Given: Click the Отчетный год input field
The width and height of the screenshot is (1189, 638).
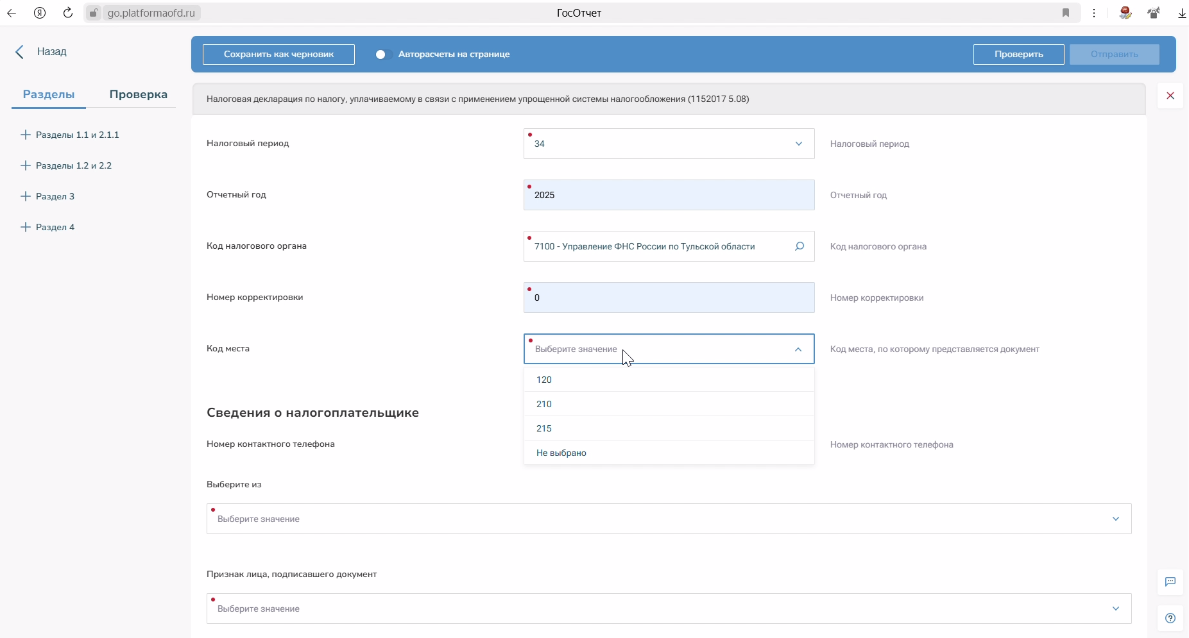Looking at the screenshot, I should (669, 195).
